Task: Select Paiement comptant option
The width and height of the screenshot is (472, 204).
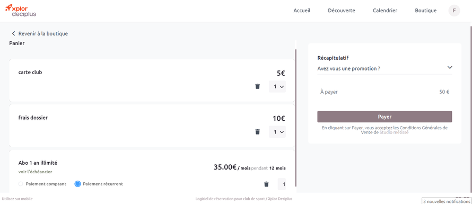Action: (21, 184)
